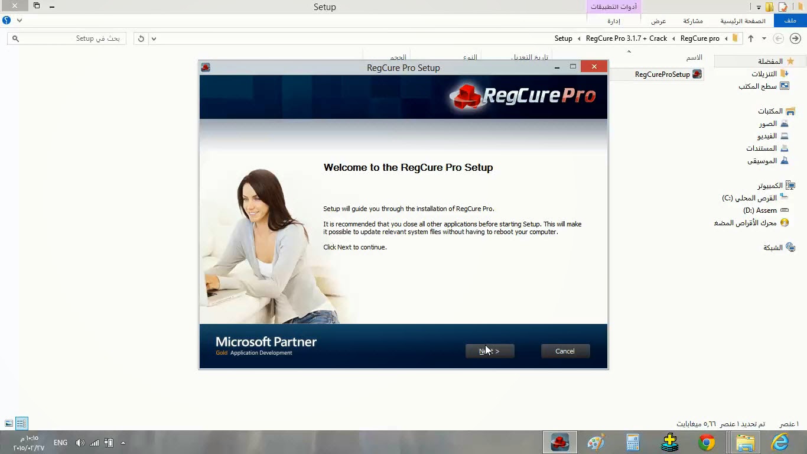
Task: Select المكتبات (Libraries) in navigation pane
Action: [x=770, y=111]
